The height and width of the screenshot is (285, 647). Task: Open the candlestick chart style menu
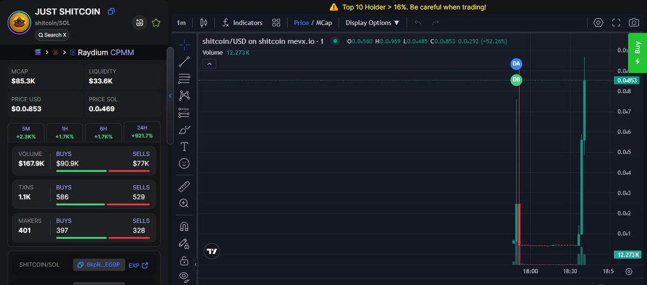[204, 23]
